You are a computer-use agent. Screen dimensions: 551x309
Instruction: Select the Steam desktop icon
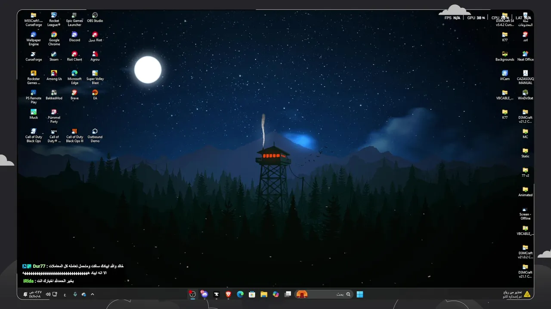coord(54,56)
